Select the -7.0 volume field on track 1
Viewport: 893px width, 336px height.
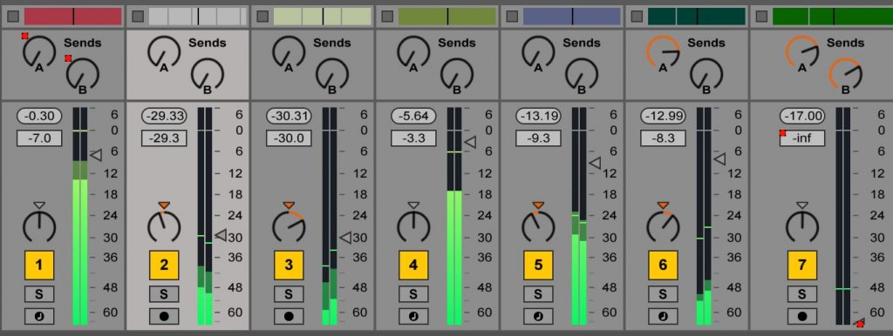[x=39, y=138]
